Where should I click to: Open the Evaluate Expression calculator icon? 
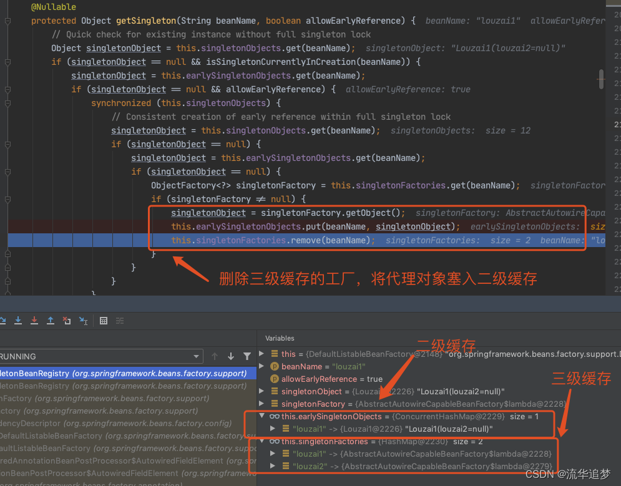point(104,321)
